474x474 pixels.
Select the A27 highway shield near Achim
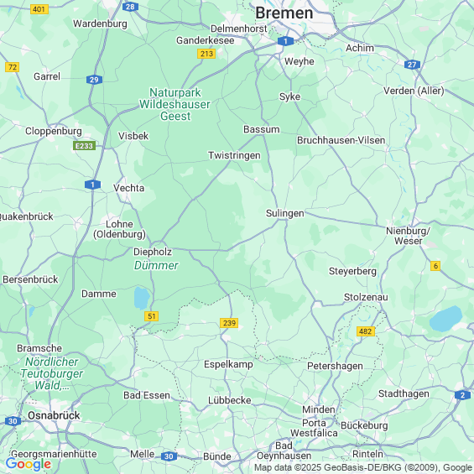click(x=412, y=65)
